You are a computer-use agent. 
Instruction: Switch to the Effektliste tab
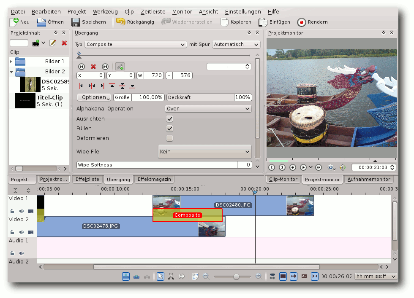(87, 179)
